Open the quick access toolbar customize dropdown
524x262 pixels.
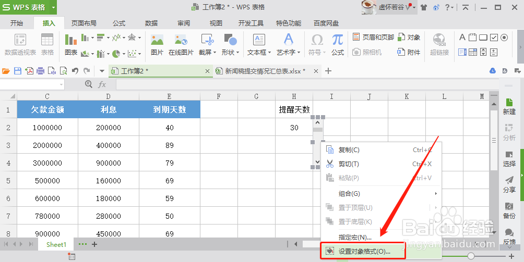tap(102, 71)
